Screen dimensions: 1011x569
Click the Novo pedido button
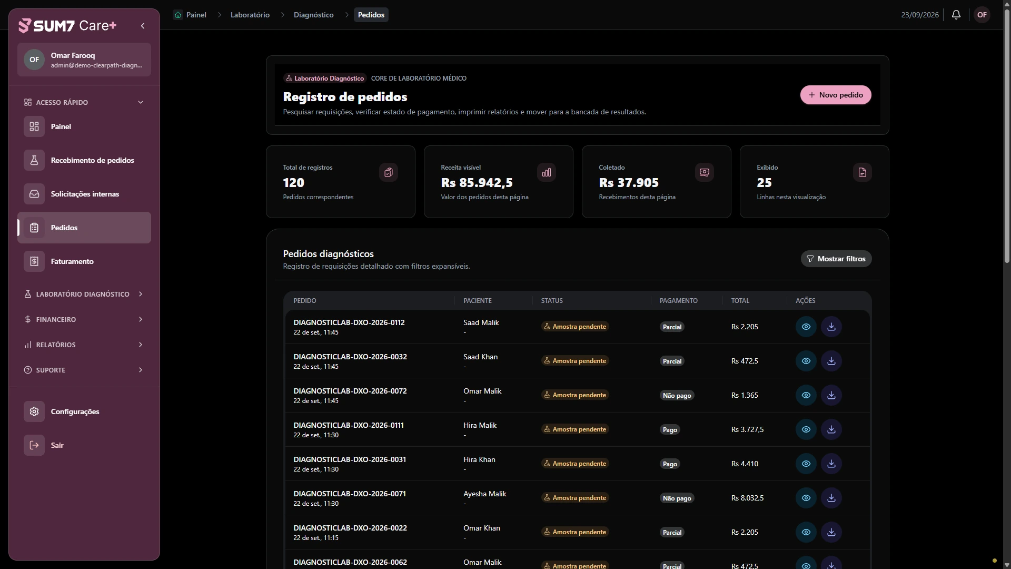[836, 95]
